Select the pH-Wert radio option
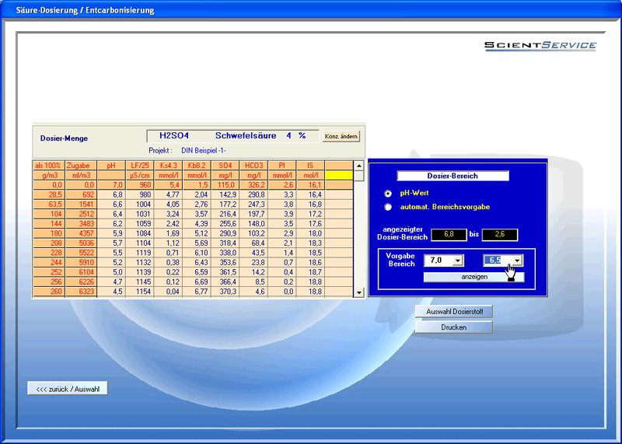This screenshot has height=444, width=622. (388, 192)
